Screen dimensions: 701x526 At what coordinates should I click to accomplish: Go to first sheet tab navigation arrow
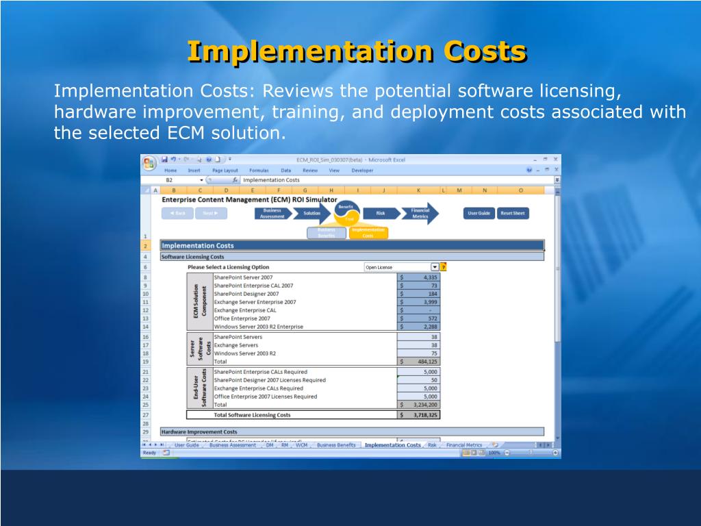pos(144,445)
